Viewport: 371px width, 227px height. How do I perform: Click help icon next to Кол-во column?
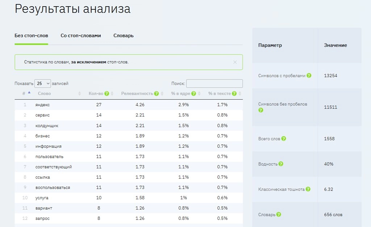107,93
